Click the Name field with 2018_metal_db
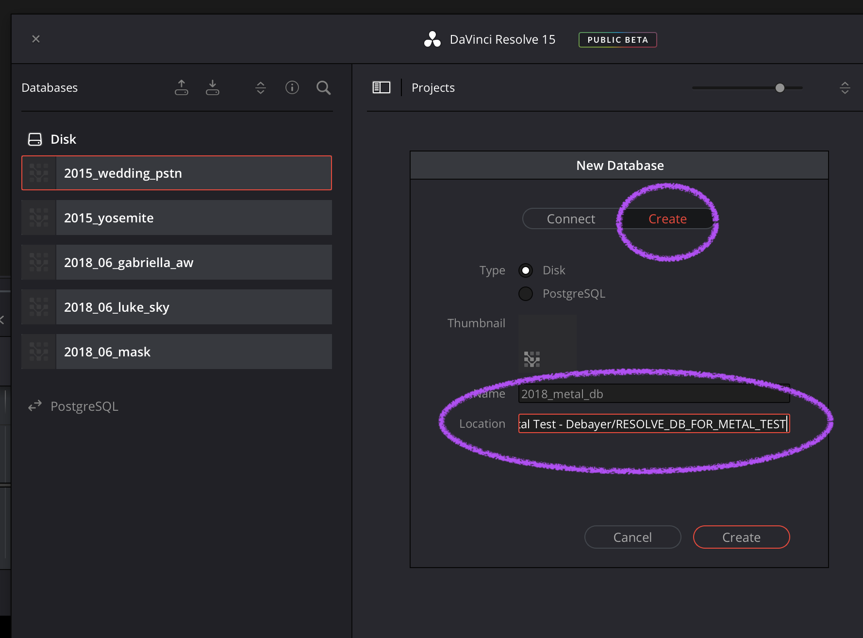The image size is (863, 638). coord(654,394)
